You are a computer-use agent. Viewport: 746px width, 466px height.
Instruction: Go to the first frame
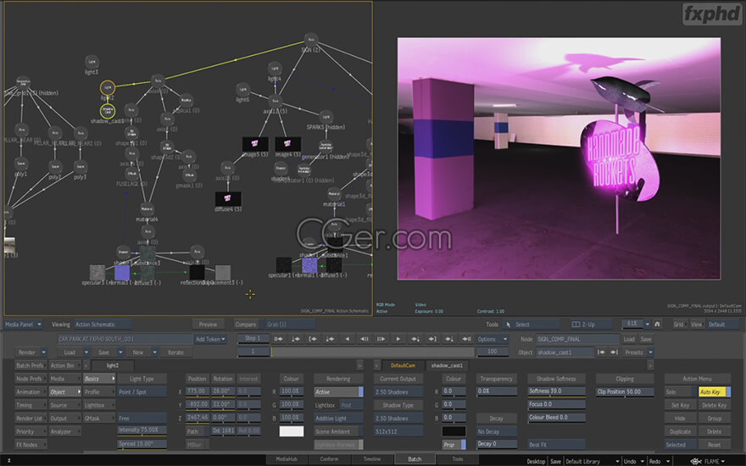(278, 339)
